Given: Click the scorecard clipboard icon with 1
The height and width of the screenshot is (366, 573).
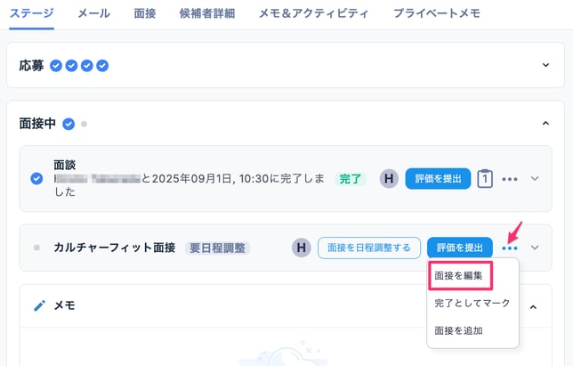Looking at the screenshot, I should click(485, 178).
